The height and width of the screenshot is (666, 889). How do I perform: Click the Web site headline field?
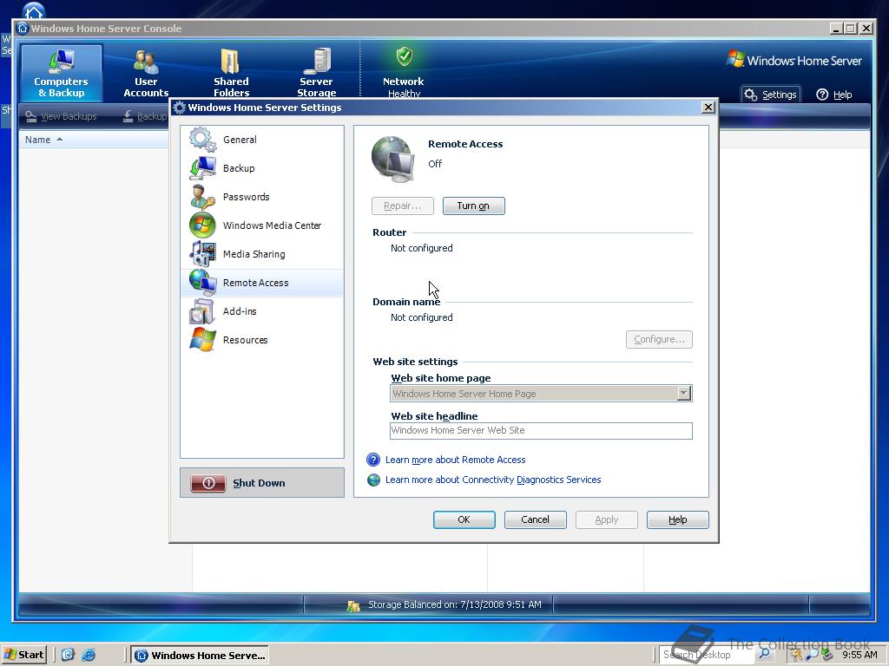click(x=541, y=430)
